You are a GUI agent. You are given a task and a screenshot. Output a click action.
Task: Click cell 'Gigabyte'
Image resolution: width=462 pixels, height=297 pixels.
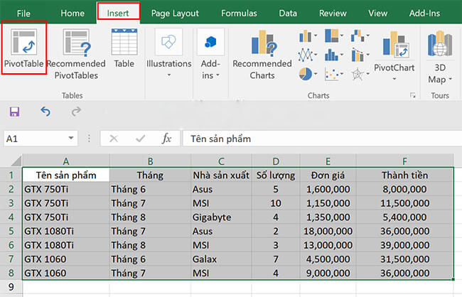(221, 217)
